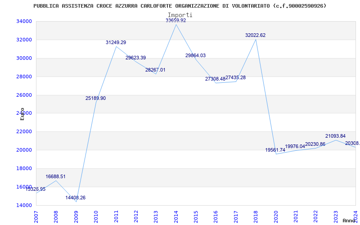This screenshot has width=360, height=225.
Task: Click the 15326.95 data label
Action: click(x=36, y=189)
